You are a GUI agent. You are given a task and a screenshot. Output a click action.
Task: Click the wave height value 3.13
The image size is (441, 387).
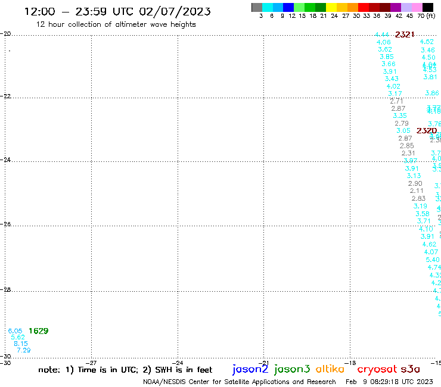(414, 176)
